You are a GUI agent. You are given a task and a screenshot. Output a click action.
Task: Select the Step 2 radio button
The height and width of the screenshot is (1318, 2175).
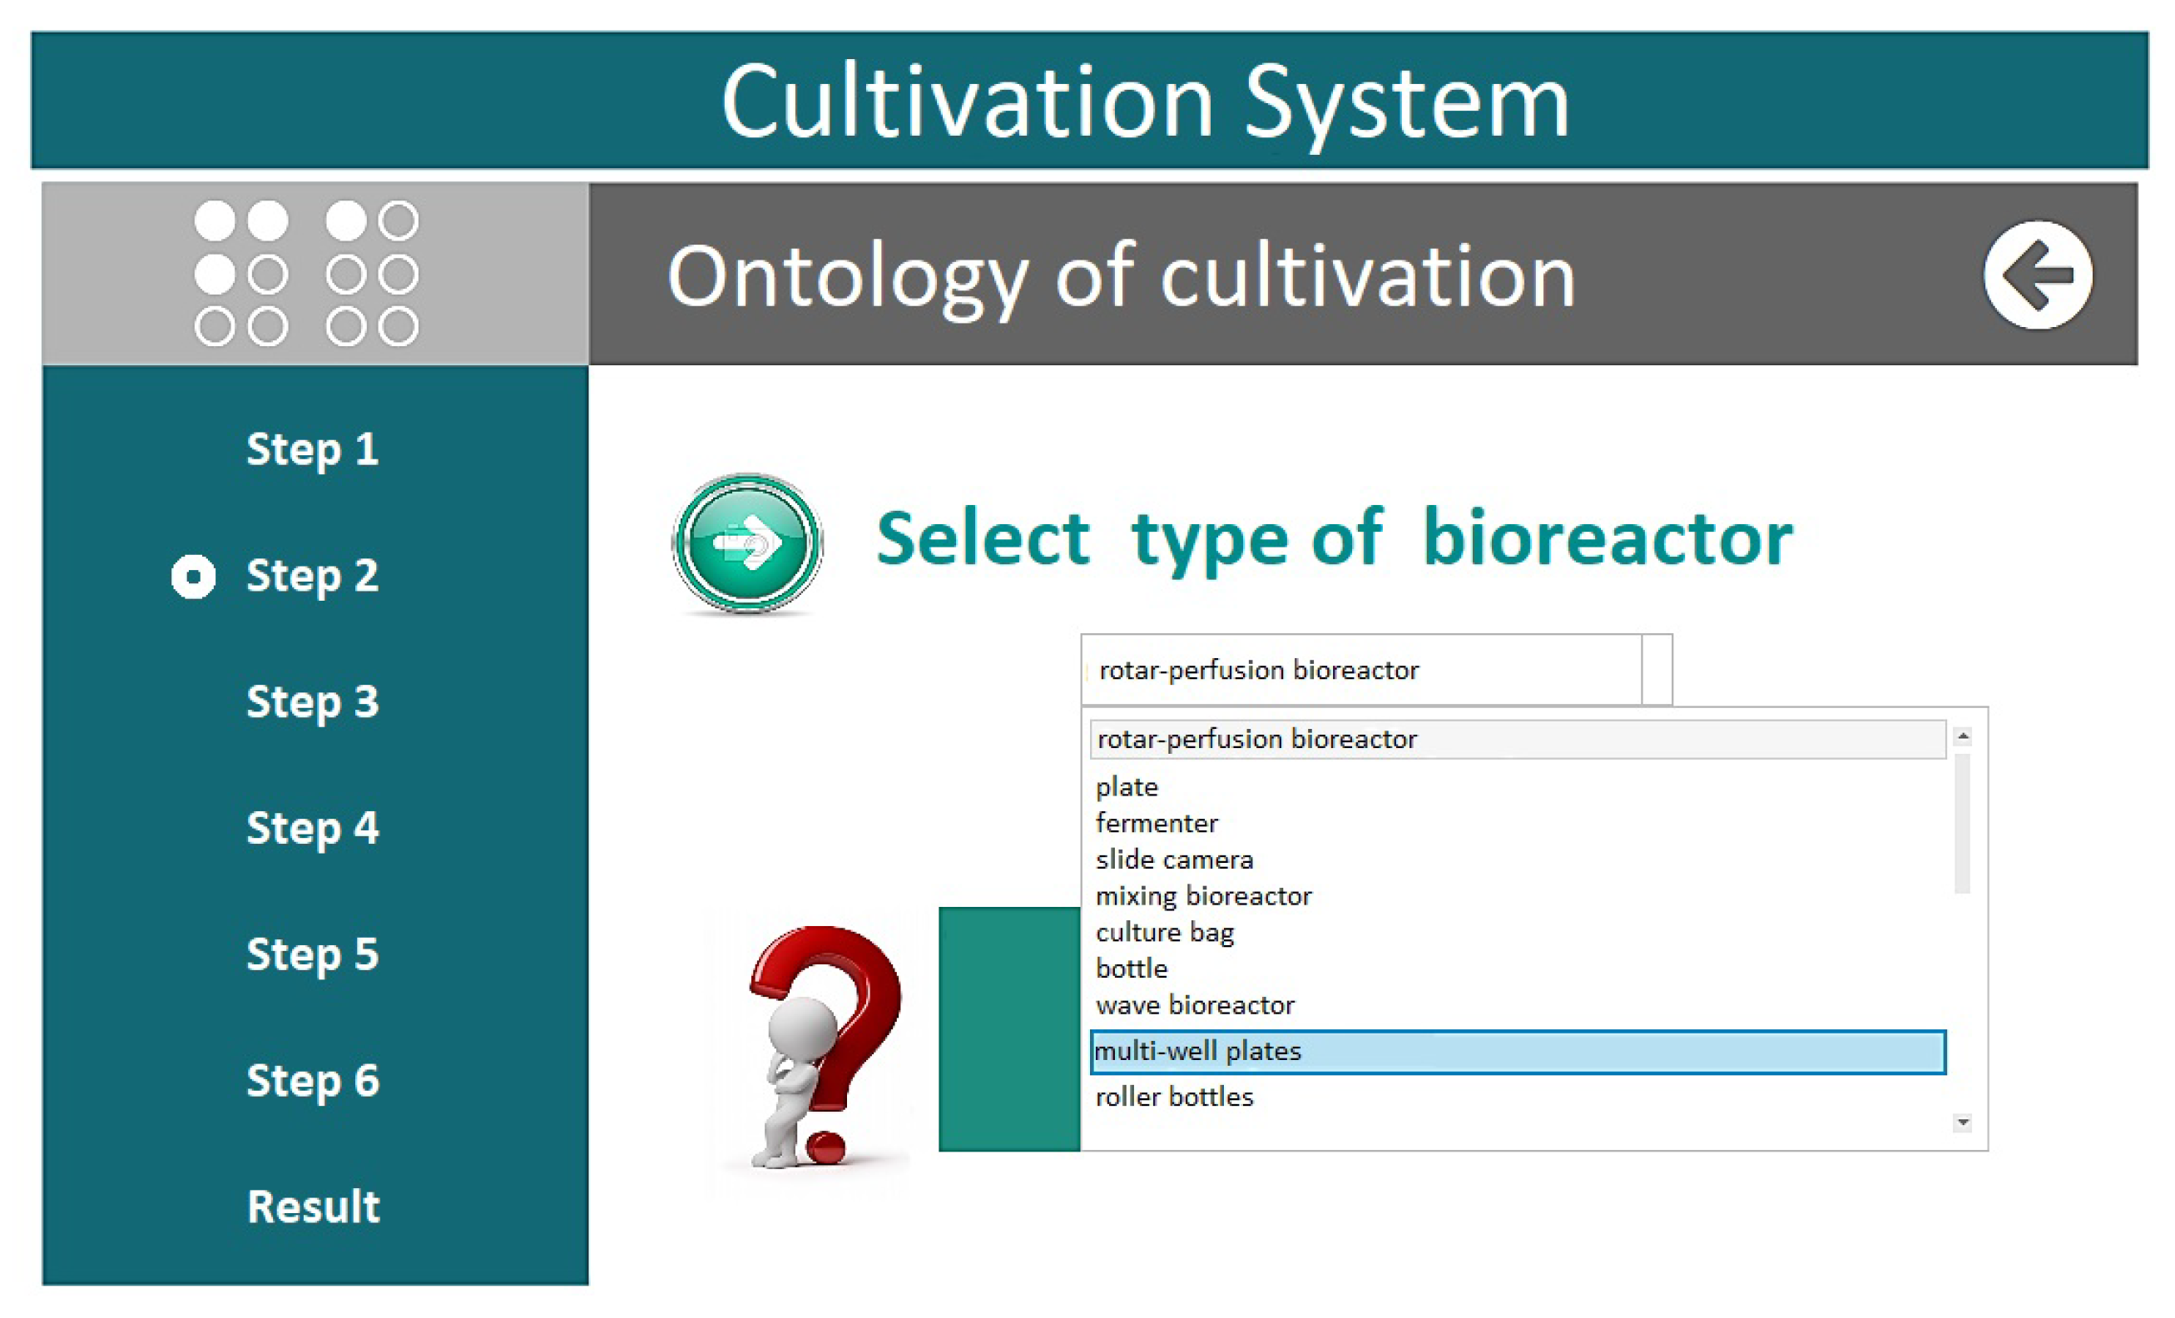193,577
